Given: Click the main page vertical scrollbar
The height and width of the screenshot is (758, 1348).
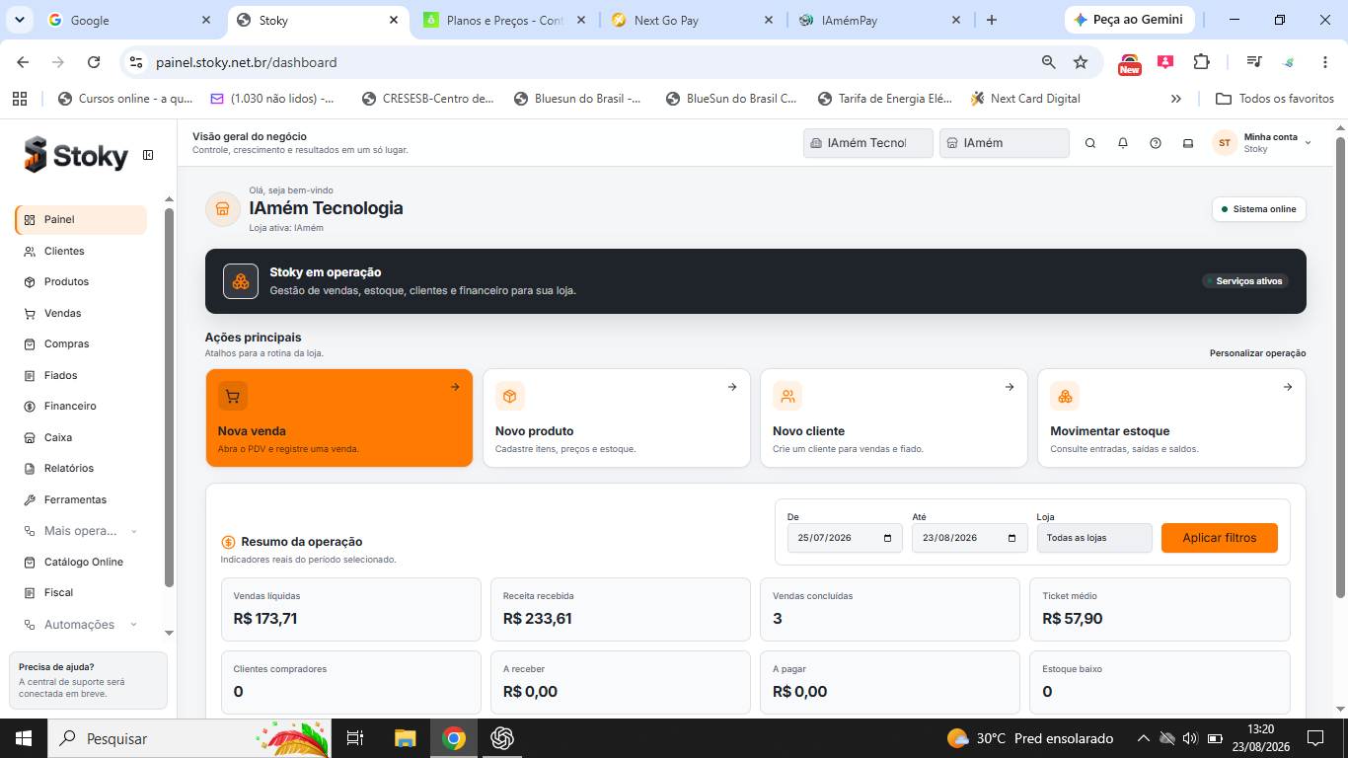Looking at the screenshot, I should click(x=1340, y=367).
